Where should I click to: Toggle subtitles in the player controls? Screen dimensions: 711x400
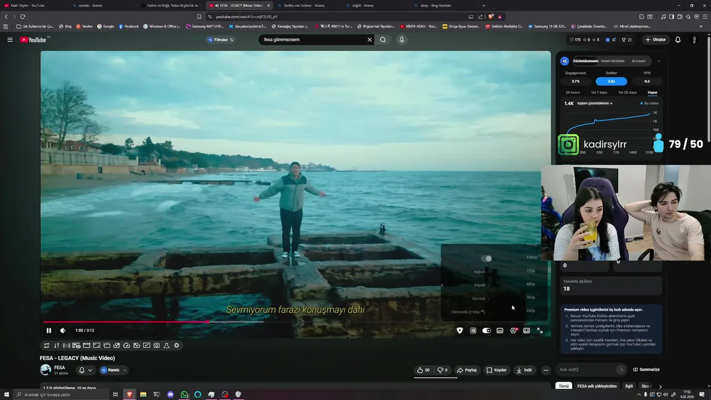tap(500, 331)
